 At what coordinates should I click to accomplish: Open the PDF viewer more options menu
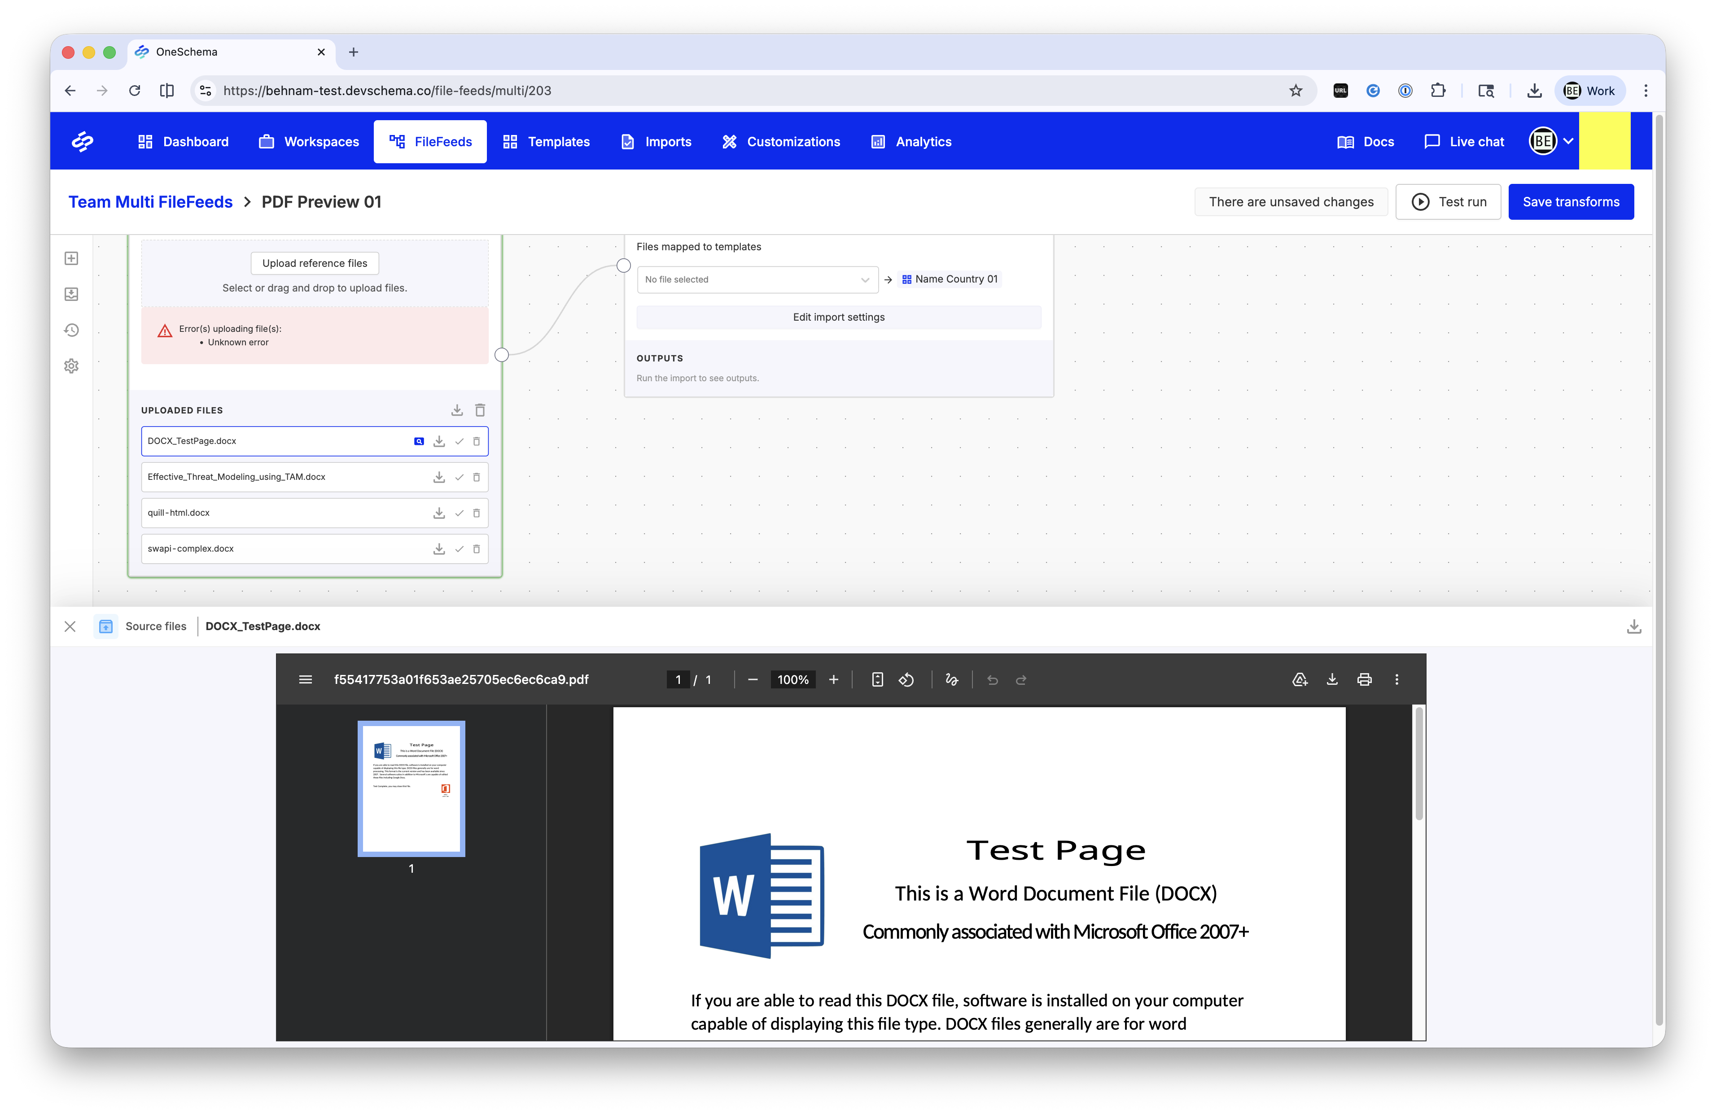[x=1396, y=679]
